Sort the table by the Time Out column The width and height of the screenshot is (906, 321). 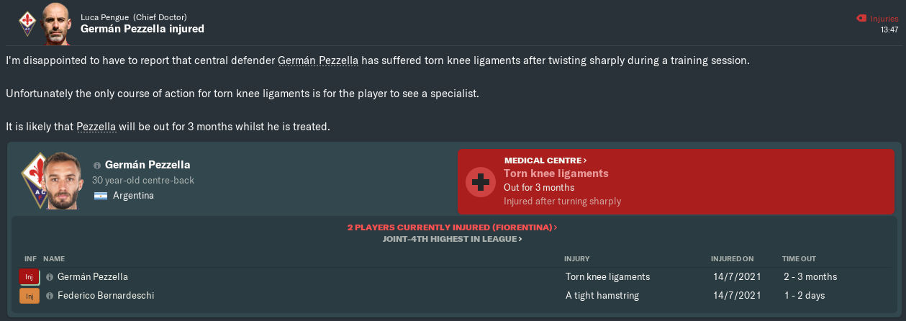tap(799, 258)
